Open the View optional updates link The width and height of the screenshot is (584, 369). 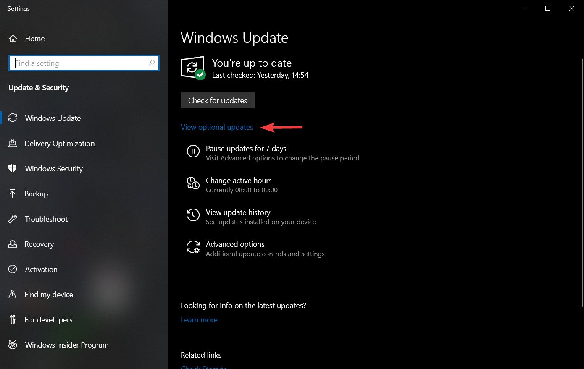(217, 127)
